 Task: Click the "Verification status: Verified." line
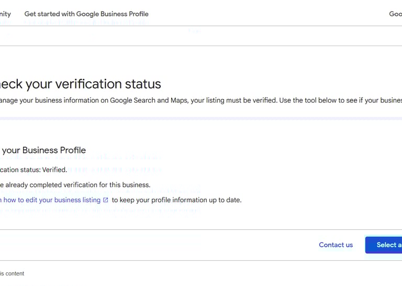[x=33, y=170]
